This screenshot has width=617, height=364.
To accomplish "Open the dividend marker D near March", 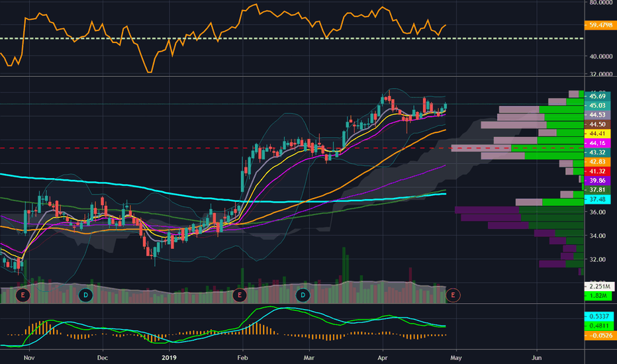I will (303, 295).
